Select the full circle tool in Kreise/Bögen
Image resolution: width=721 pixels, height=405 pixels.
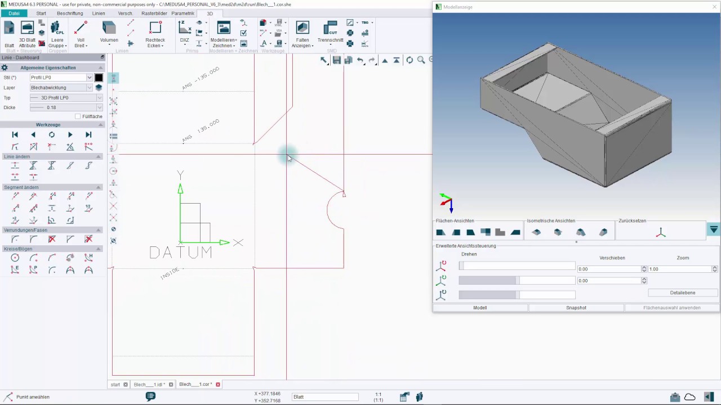[15, 258]
